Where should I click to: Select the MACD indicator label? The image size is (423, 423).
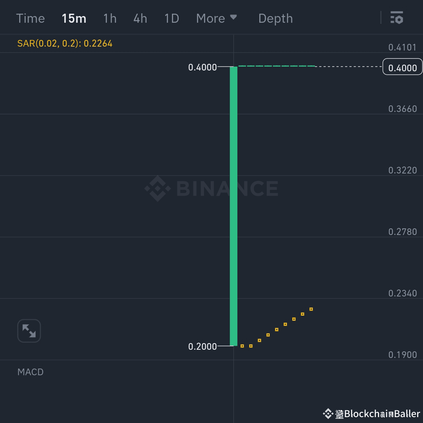(x=30, y=372)
